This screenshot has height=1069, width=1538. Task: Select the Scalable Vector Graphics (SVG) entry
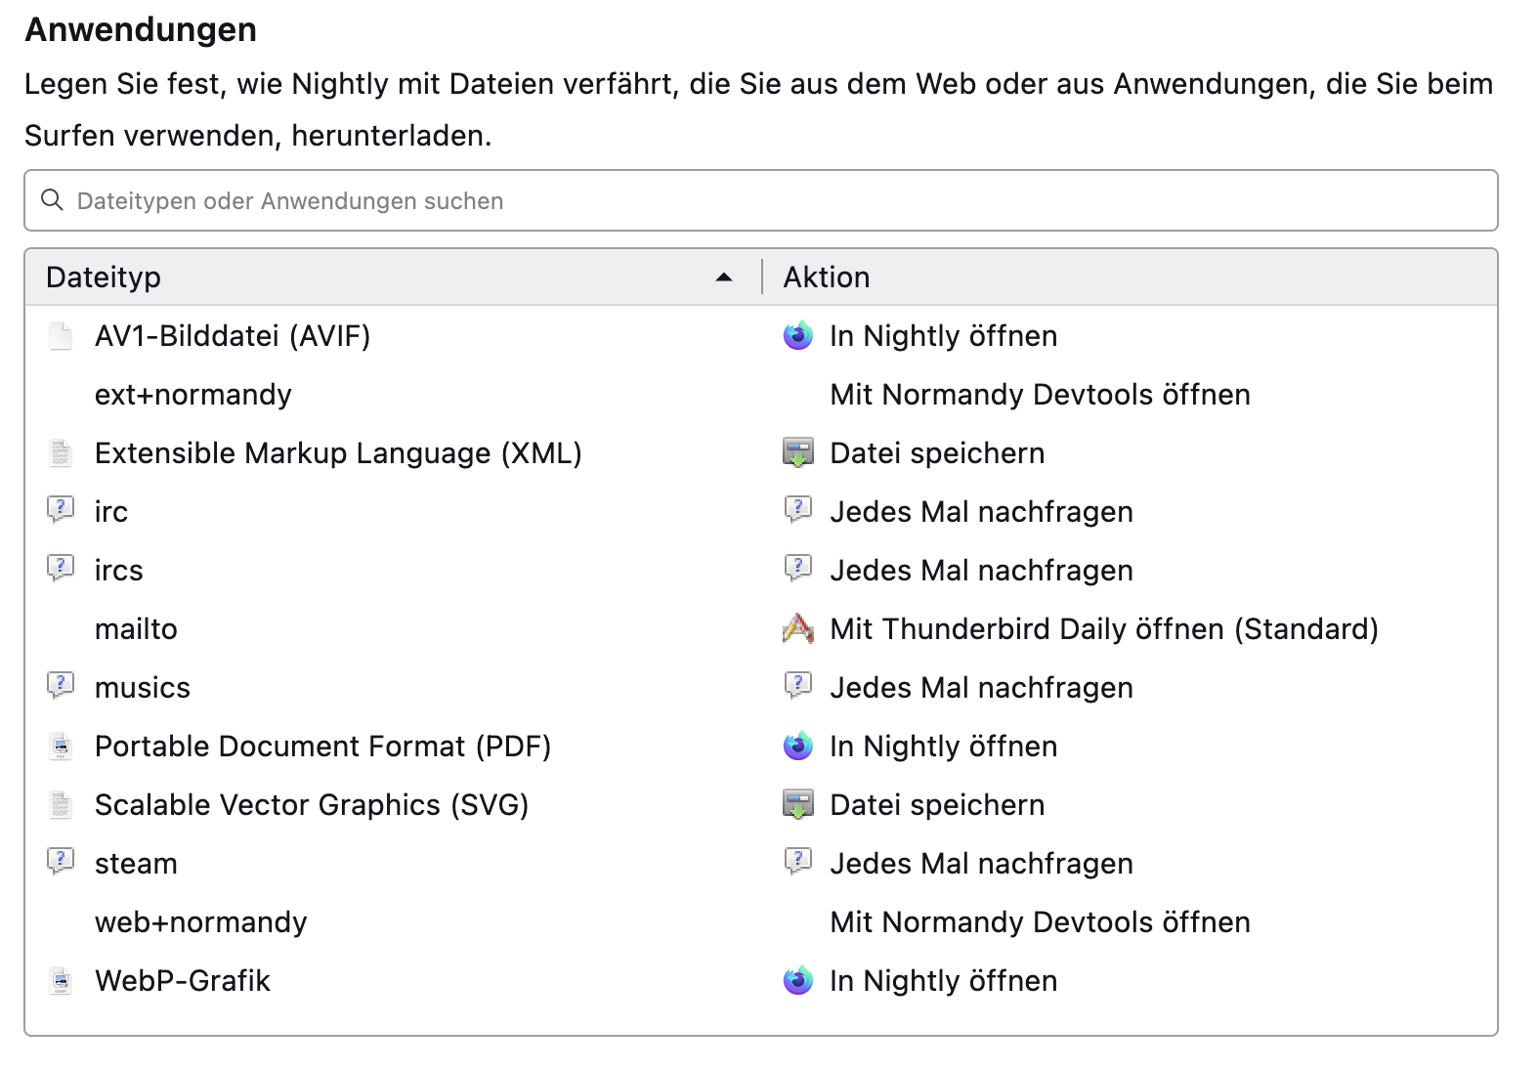pos(312,805)
